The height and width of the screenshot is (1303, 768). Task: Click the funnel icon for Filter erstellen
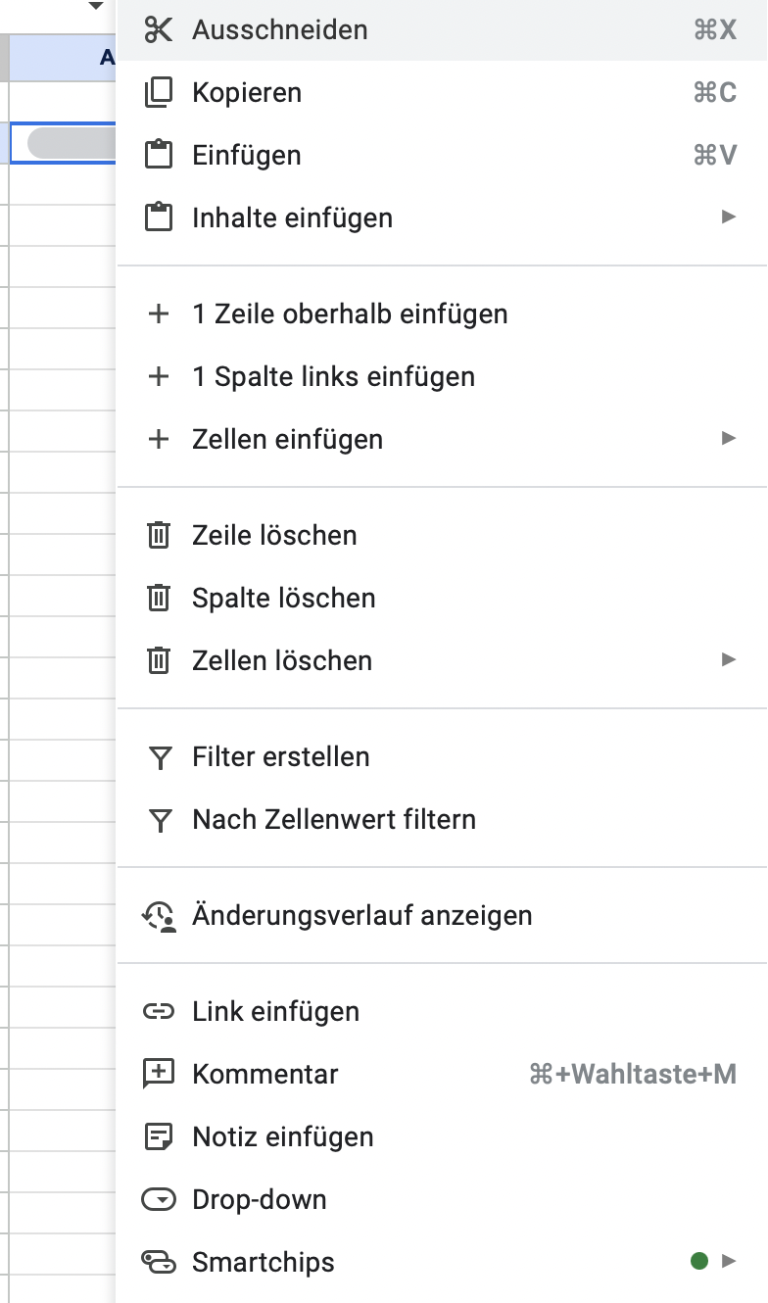tap(158, 757)
